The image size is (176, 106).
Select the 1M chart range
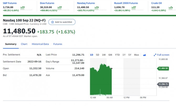coord(104,55)
